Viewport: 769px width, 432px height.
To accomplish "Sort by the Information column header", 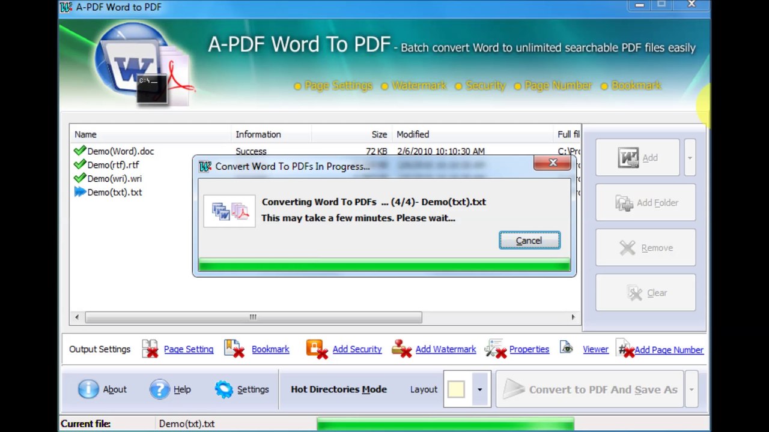I will pos(271,134).
